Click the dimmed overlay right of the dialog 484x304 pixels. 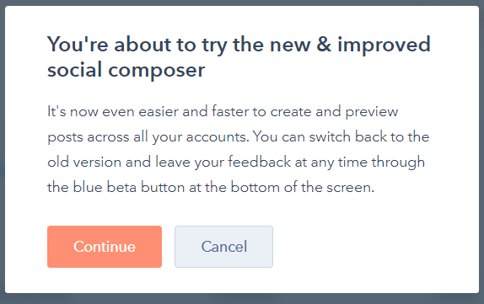click(x=481, y=152)
